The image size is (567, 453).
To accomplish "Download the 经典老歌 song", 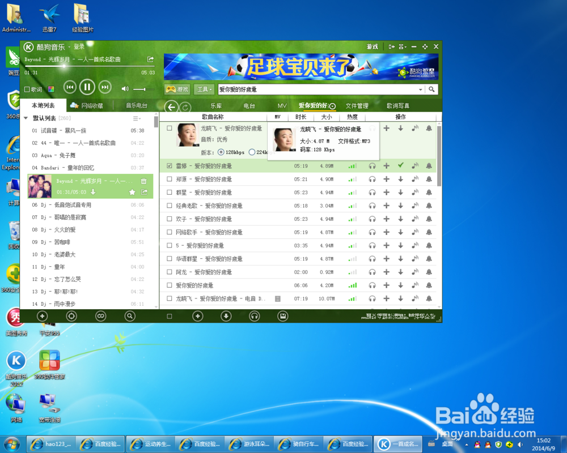I will click(401, 206).
